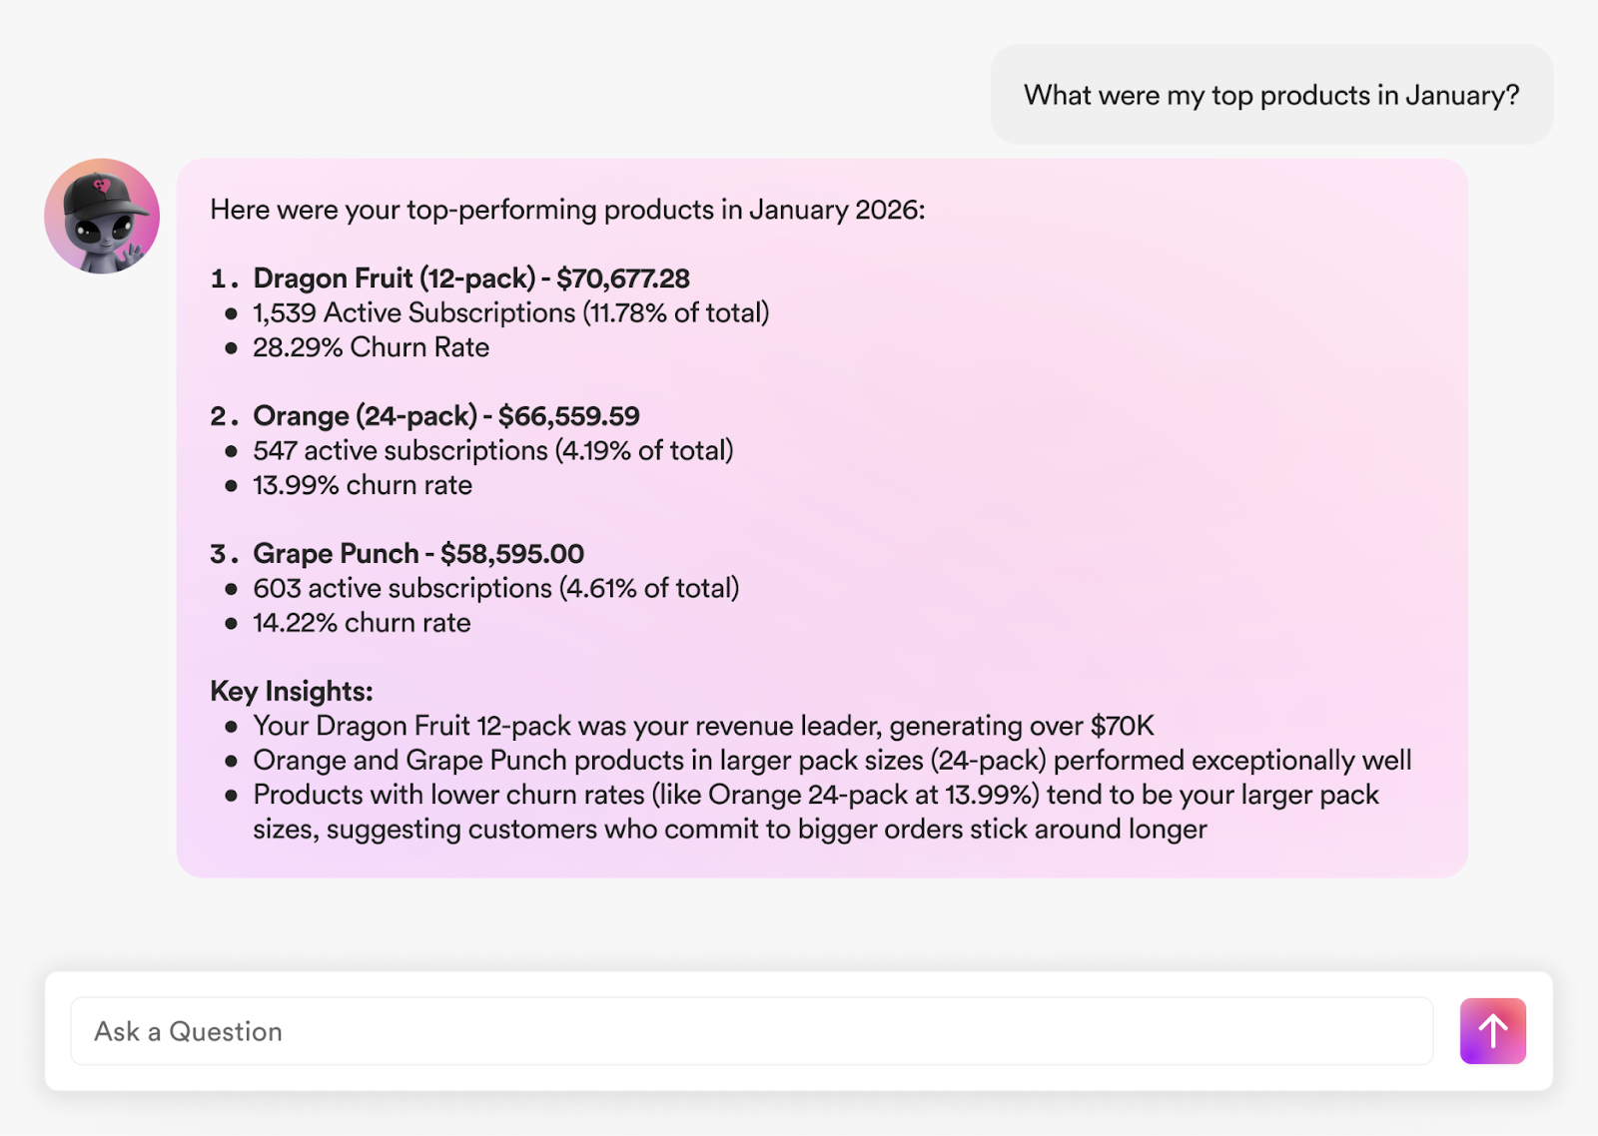Click the alien mascot avatar
The width and height of the screenshot is (1598, 1136).
click(102, 216)
